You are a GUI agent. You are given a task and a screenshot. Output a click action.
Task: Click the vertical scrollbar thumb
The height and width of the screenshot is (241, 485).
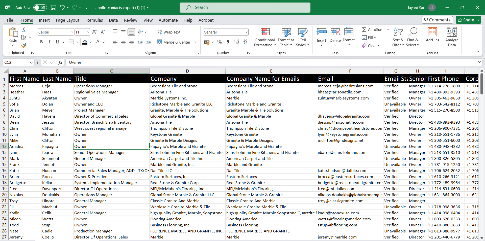(482, 84)
